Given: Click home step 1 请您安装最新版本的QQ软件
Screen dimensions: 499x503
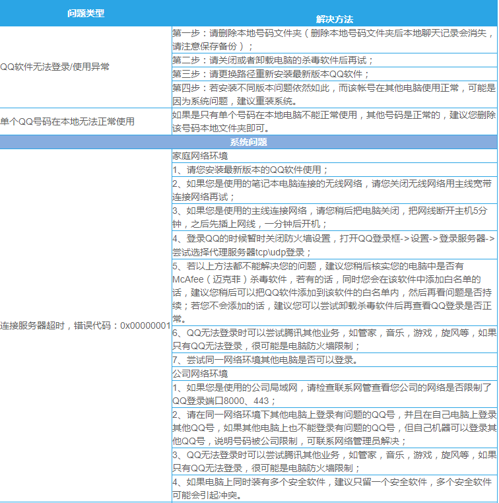Looking at the screenshot, I should 335,170.
